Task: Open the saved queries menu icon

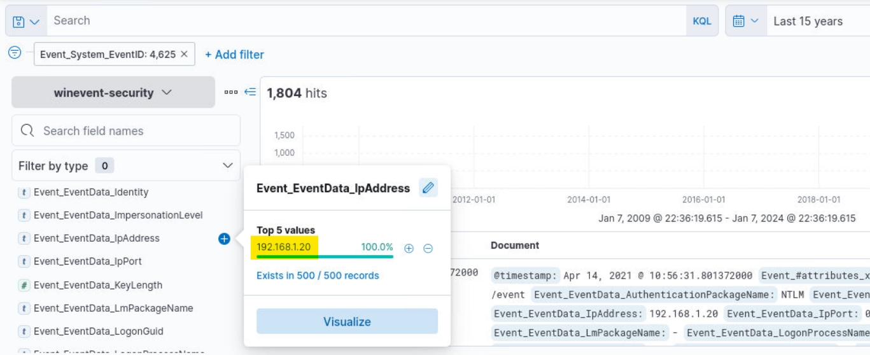Action: pos(25,21)
